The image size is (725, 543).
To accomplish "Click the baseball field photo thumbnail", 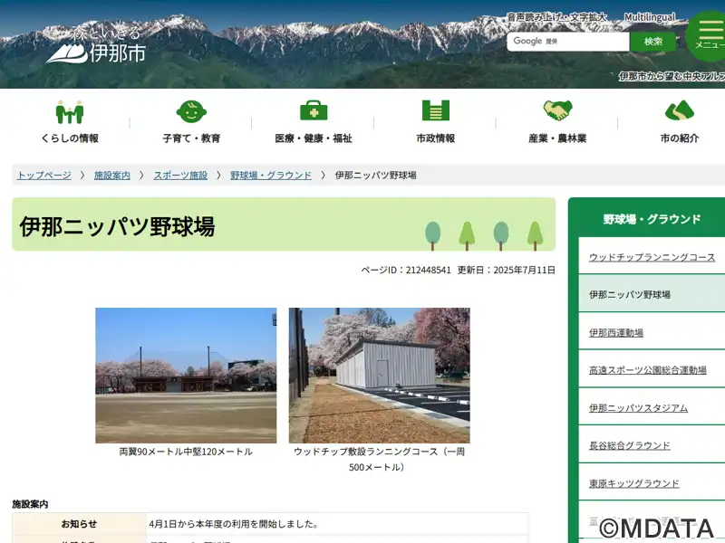I will pos(186,376).
